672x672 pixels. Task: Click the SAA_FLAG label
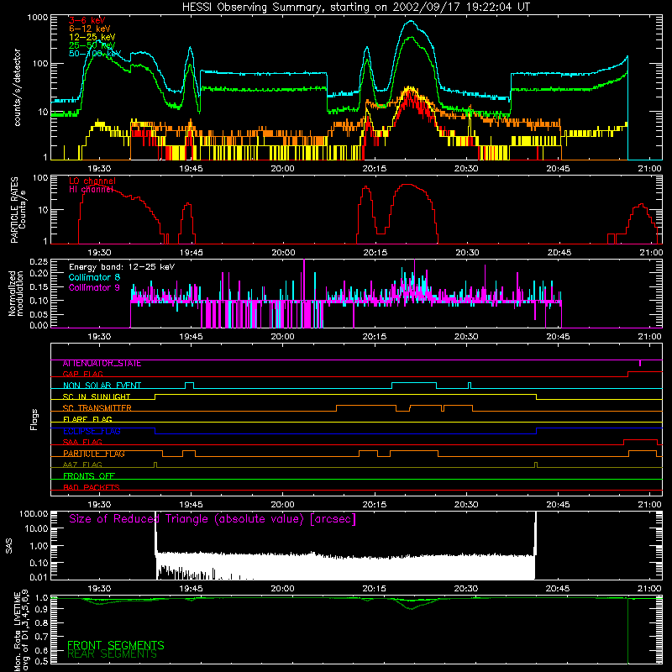click(x=82, y=443)
